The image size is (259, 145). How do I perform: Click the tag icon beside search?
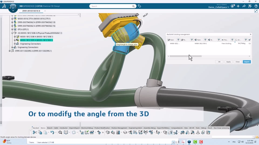(x=139, y=6)
